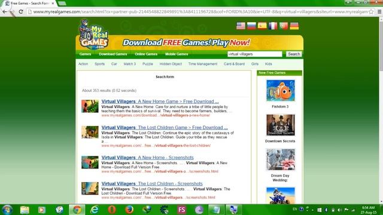This screenshot has height=215, width=383.
Task: Open Online Games menu item
Action: (x=146, y=54)
